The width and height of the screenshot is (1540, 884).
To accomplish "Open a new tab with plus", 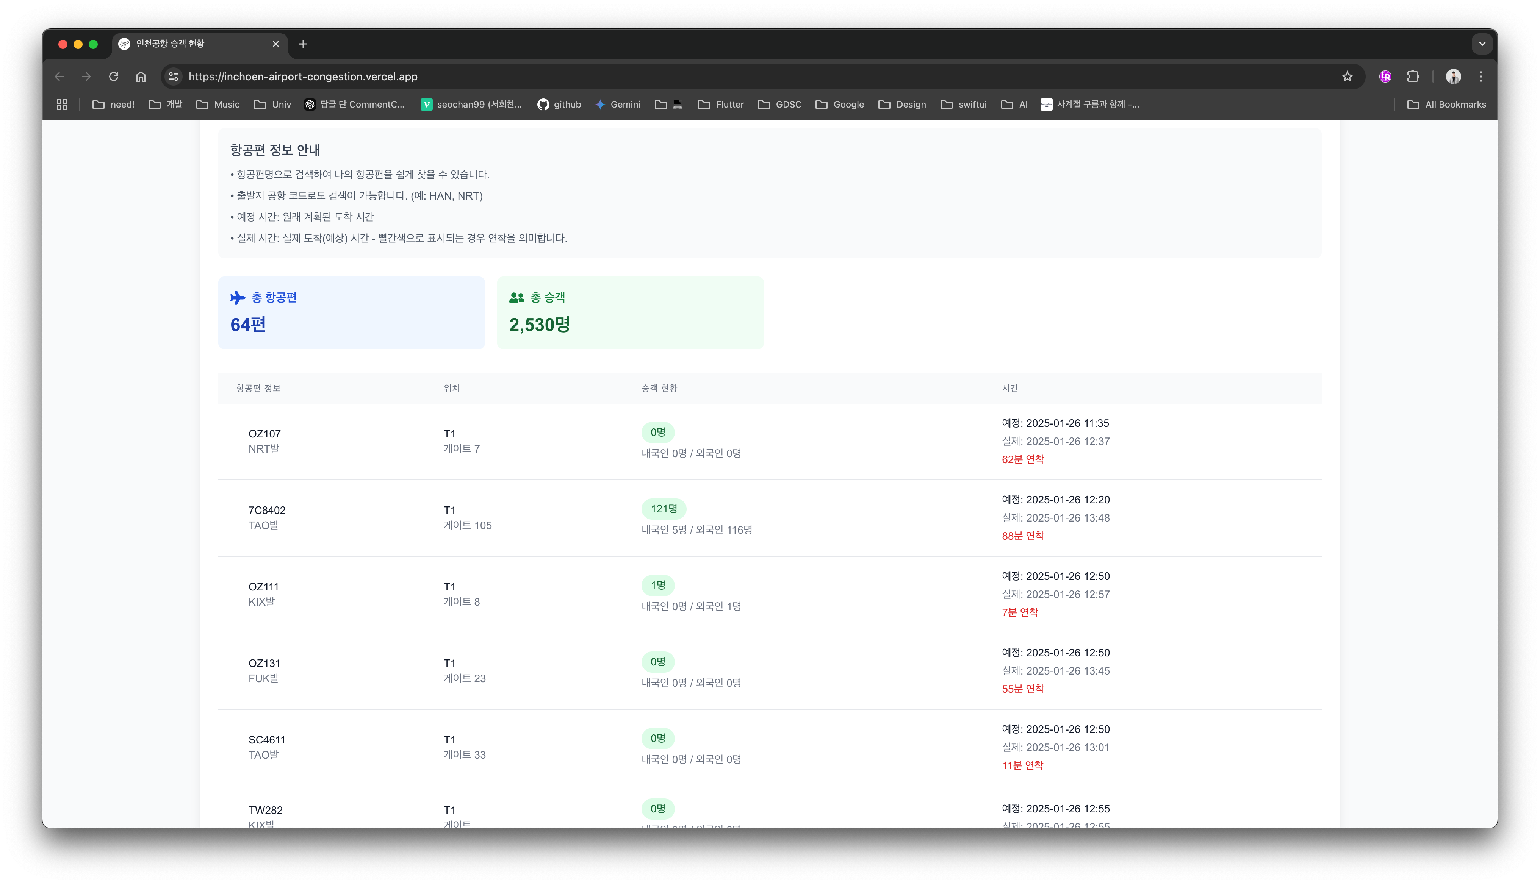I will [303, 44].
